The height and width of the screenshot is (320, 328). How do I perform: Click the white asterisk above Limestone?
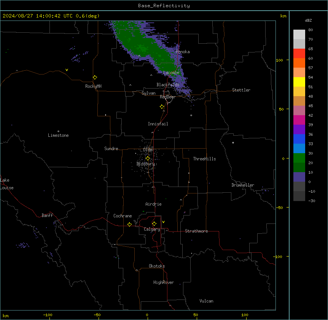tap(58, 131)
